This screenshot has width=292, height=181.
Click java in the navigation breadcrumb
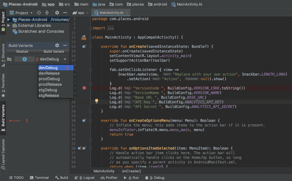coord(99,4)
